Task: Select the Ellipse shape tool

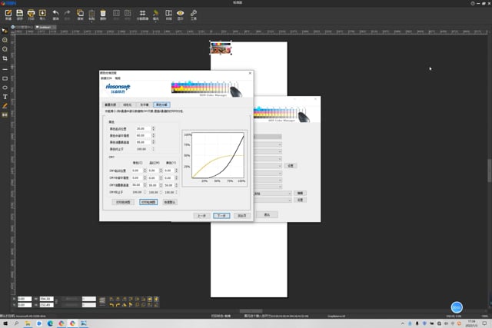Action: [5, 88]
